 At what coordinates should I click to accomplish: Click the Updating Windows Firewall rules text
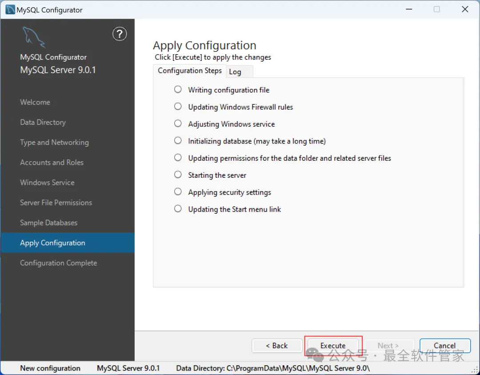(x=240, y=107)
